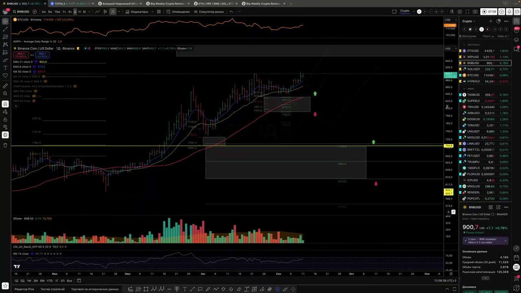This screenshot has height=293, width=521.
Task: Open the Большой Недельный Обзор tab
Action: tap(120, 4)
